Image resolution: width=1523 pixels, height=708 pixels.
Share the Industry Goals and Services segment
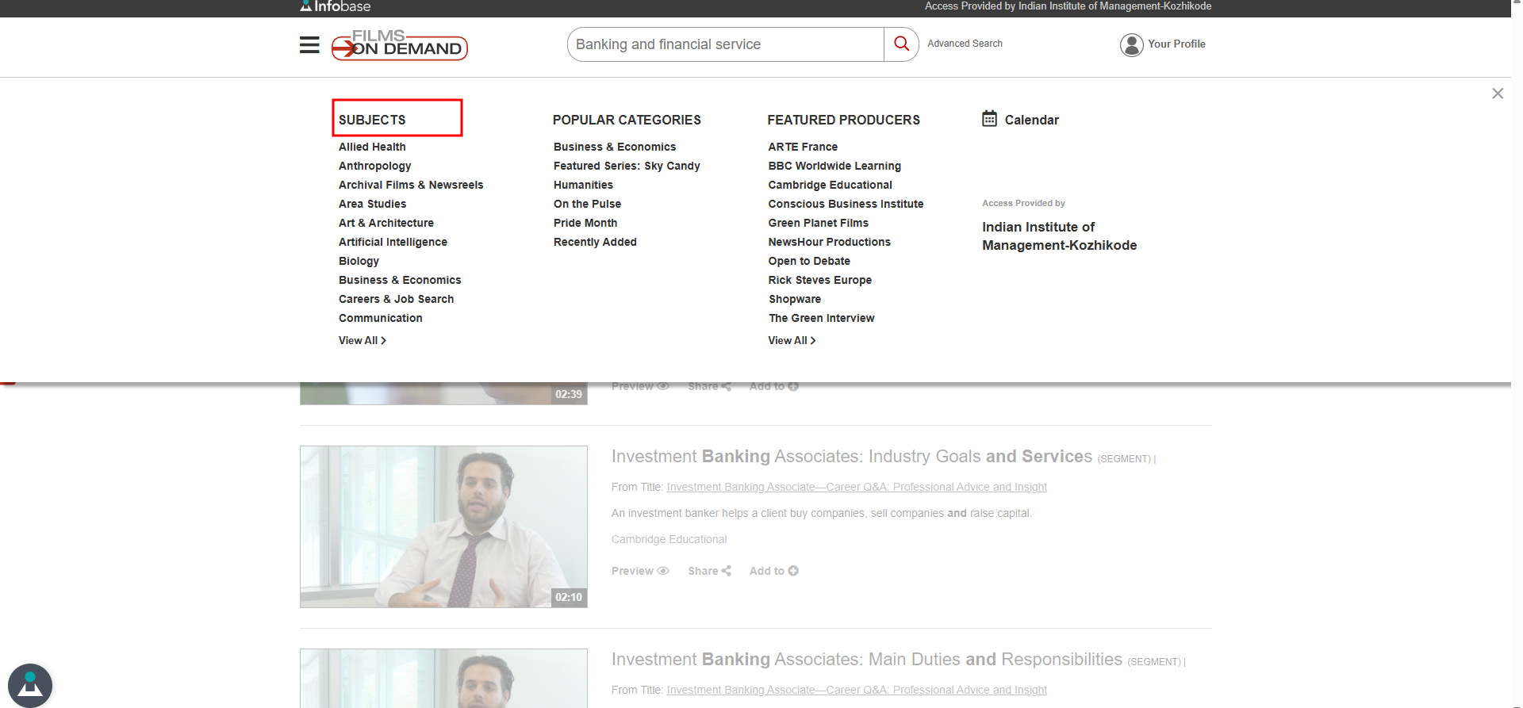pos(709,571)
